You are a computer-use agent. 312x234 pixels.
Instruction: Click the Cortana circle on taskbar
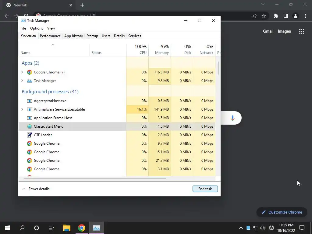pos(37,228)
